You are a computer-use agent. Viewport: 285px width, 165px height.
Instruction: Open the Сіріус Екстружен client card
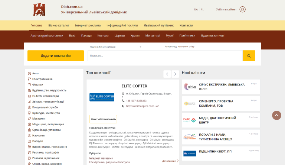point(221,87)
